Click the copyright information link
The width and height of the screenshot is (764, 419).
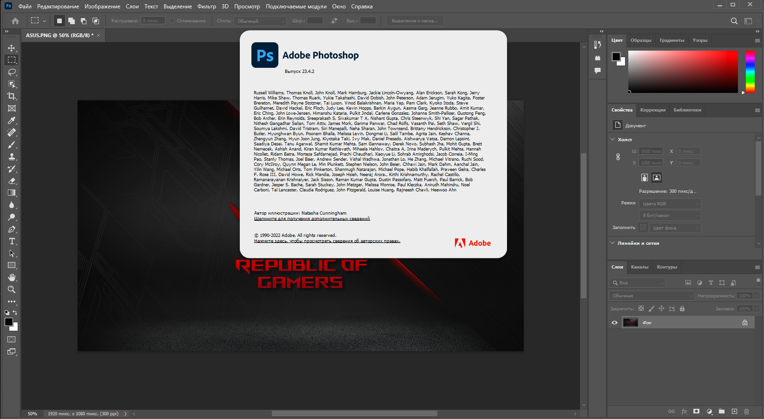(x=327, y=241)
